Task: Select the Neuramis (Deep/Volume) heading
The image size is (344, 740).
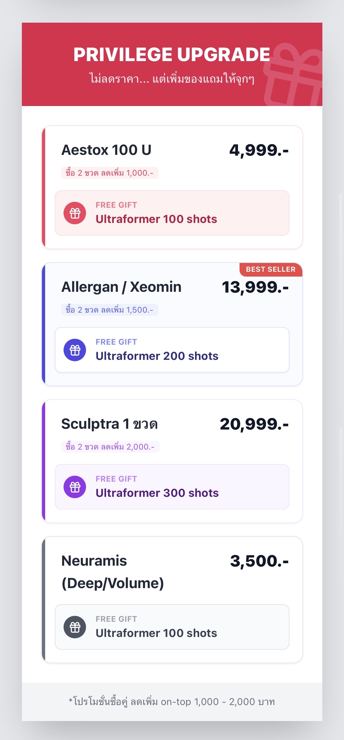Action: [112, 572]
